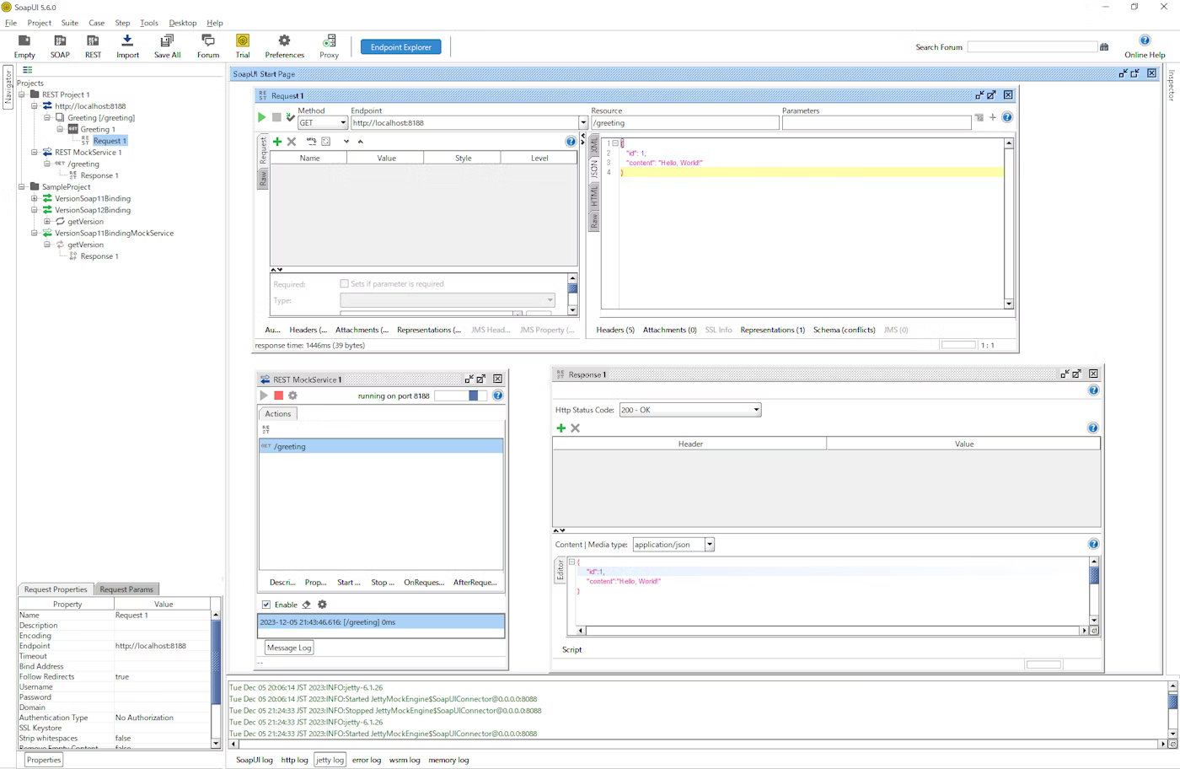Open the Tools menu
Screen dimensions: 1180x769
pos(148,23)
